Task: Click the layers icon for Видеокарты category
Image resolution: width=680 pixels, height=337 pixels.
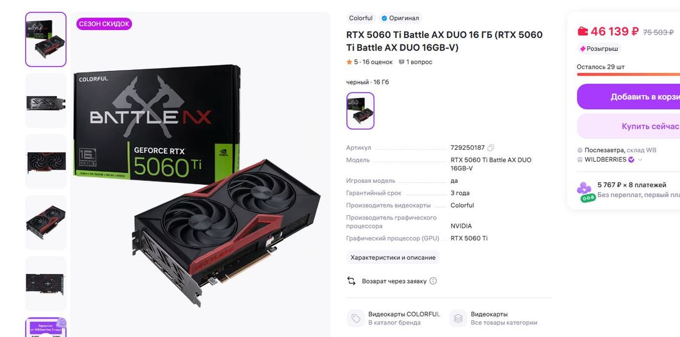Action: pyautogui.click(x=458, y=318)
